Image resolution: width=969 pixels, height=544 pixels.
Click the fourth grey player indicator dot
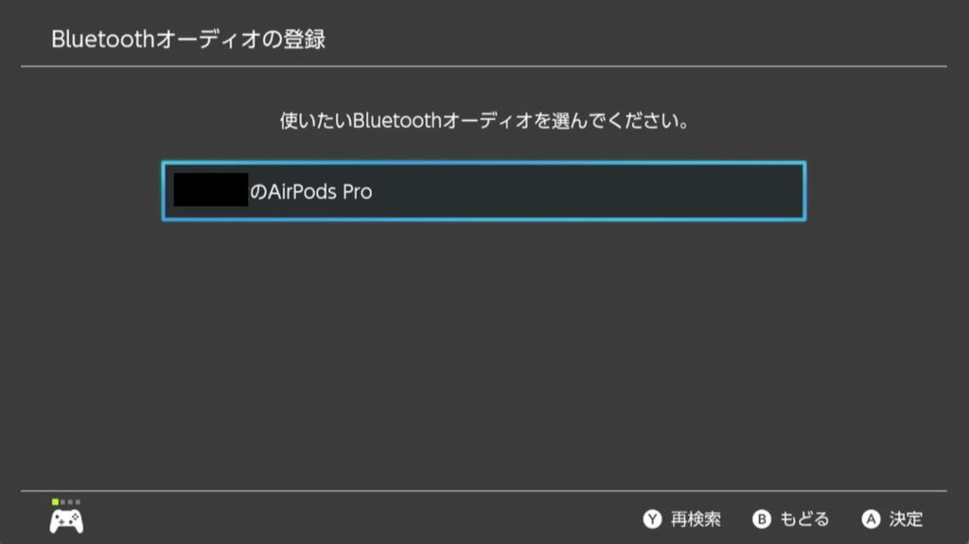click(x=78, y=502)
